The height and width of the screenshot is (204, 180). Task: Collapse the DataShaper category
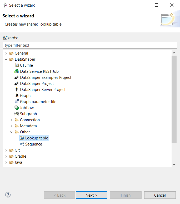pos(6,59)
